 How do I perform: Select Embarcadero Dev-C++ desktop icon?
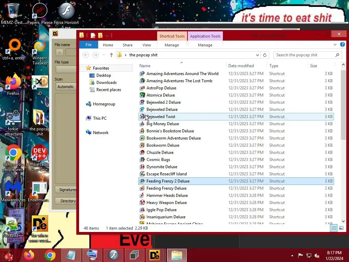[x=39, y=158]
